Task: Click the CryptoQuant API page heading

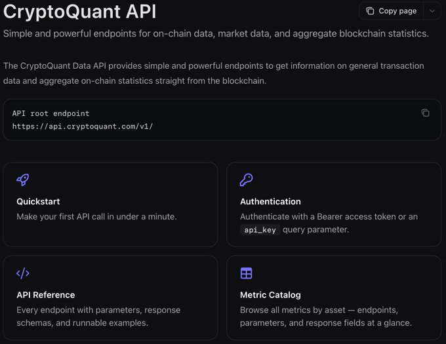Action: coord(79,11)
